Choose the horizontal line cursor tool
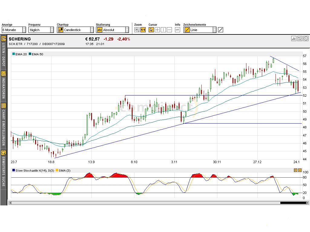 point(169,29)
